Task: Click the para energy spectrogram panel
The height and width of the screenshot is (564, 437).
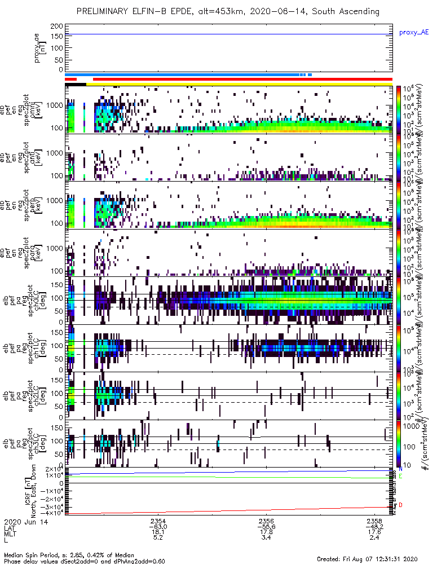Action: [x=229, y=253]
